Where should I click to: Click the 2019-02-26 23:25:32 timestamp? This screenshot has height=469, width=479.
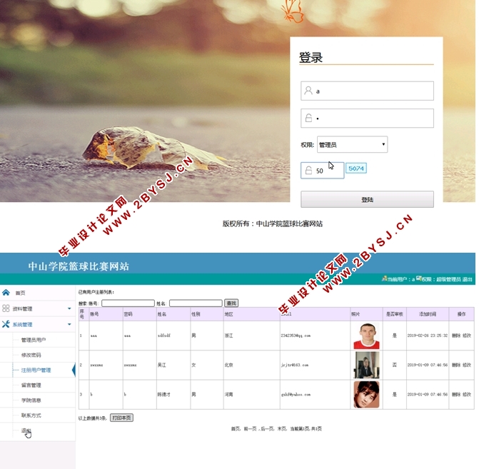428,336
